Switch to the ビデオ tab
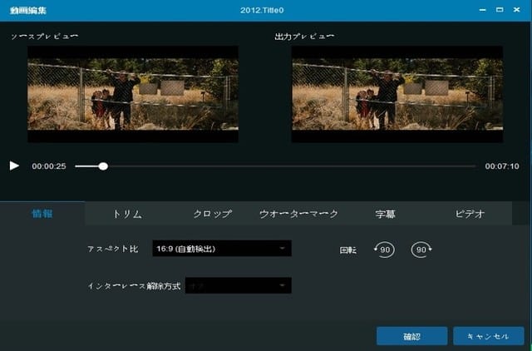 click(470, 214)
